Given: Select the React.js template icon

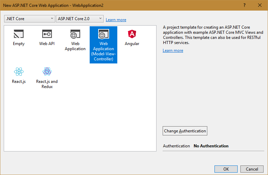Looking at the screenshot, I should [19, 72].
